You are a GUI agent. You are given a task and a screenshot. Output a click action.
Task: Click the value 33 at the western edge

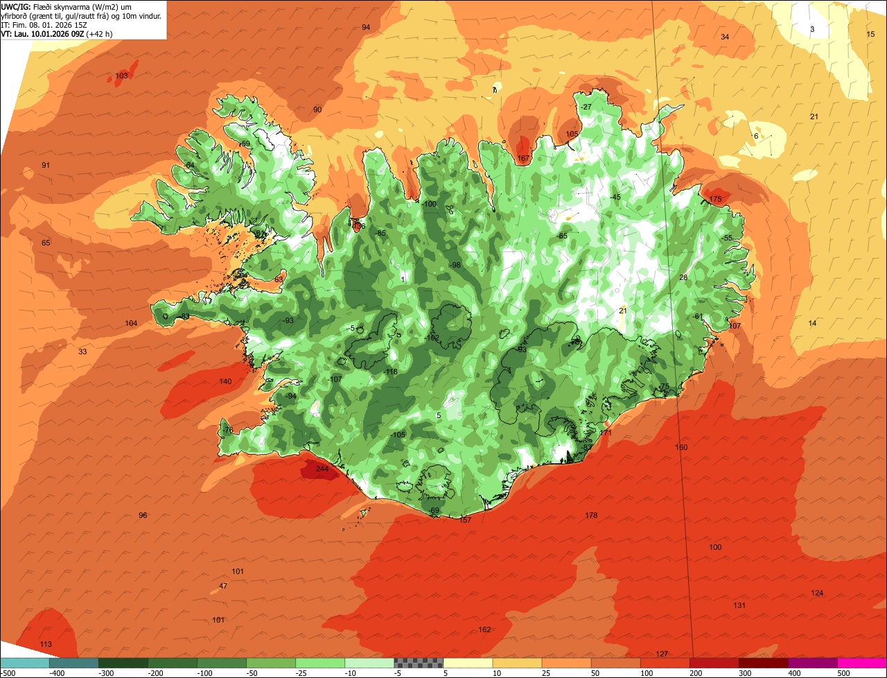coord(82,352)
